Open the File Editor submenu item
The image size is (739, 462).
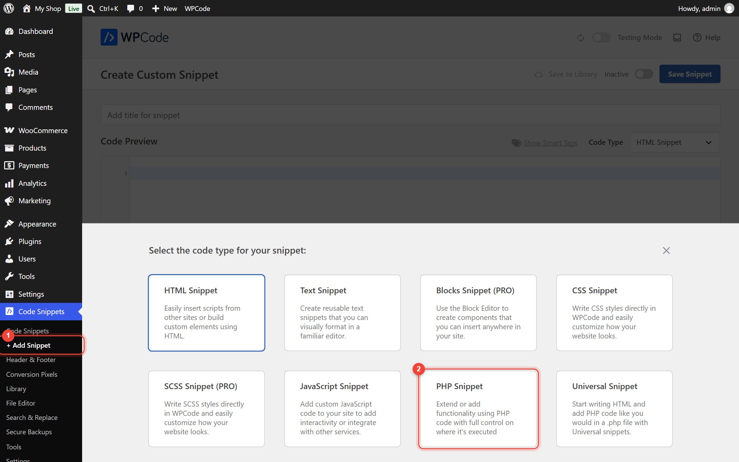point(21,403)
